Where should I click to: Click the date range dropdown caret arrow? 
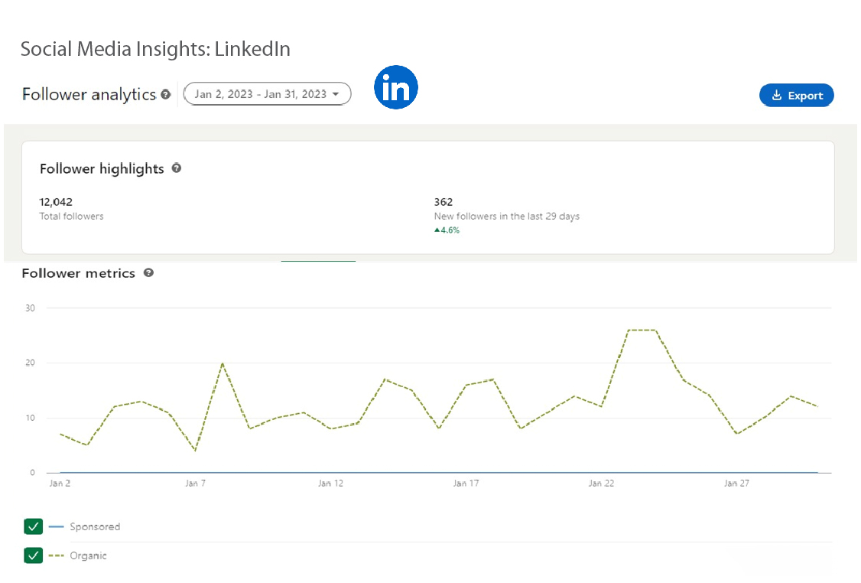point(336,95)
